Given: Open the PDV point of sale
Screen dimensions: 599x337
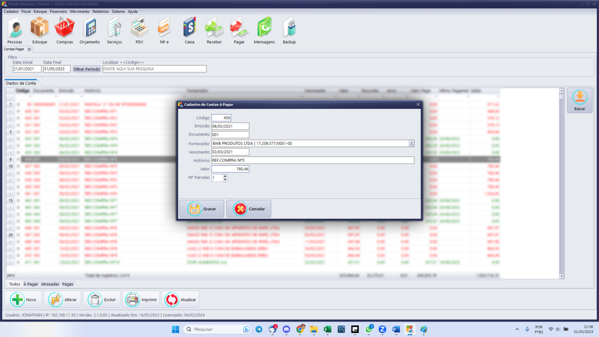Looking at the screenshot, I should coord(139,30).
